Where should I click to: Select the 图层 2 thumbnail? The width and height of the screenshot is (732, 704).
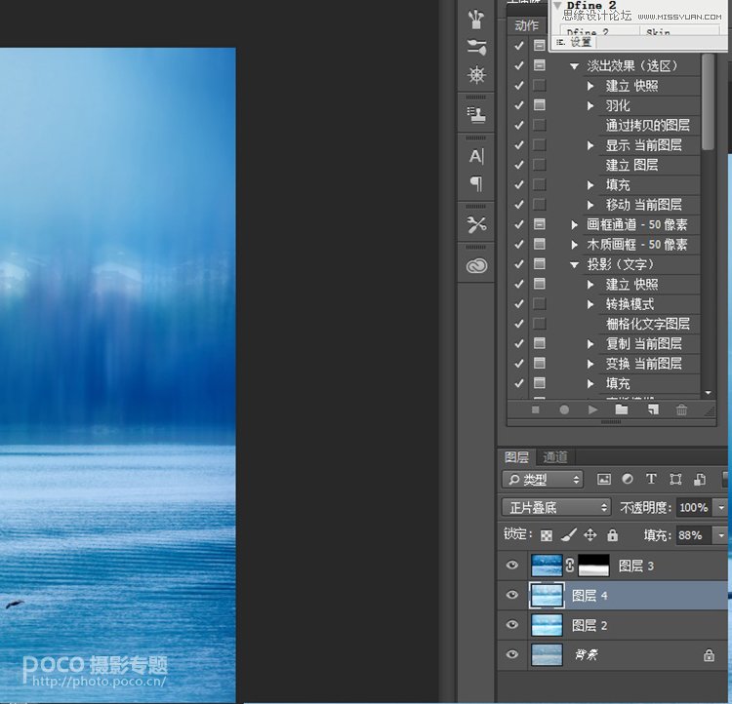(x=547, y=625)
